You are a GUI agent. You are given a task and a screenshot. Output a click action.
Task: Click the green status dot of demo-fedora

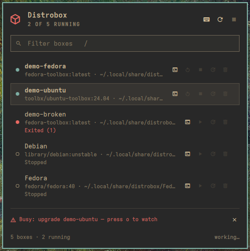17,70
